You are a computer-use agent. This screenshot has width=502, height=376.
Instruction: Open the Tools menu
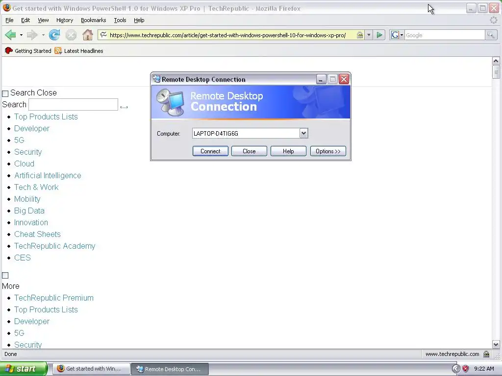(120, 20)
